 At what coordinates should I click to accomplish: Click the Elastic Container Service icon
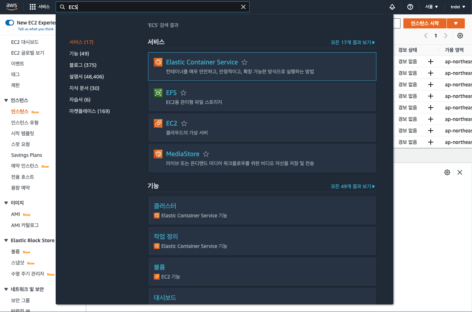pos(158,62)
